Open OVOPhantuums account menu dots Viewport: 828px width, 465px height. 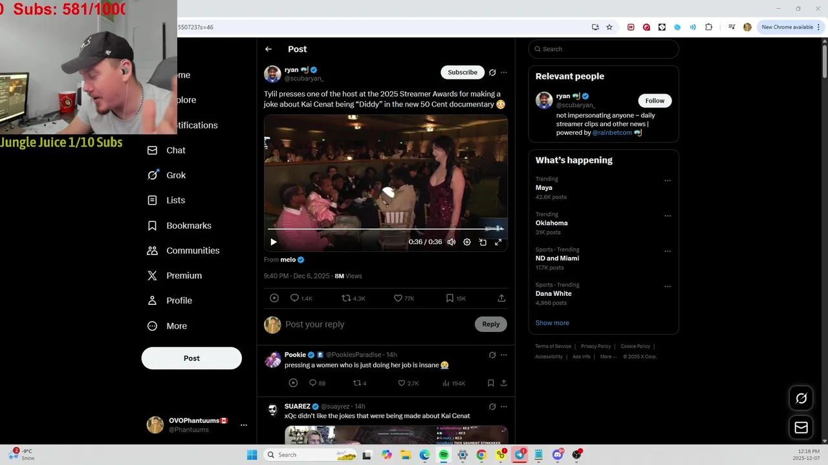pyautogui.click(x=244, y=425)
